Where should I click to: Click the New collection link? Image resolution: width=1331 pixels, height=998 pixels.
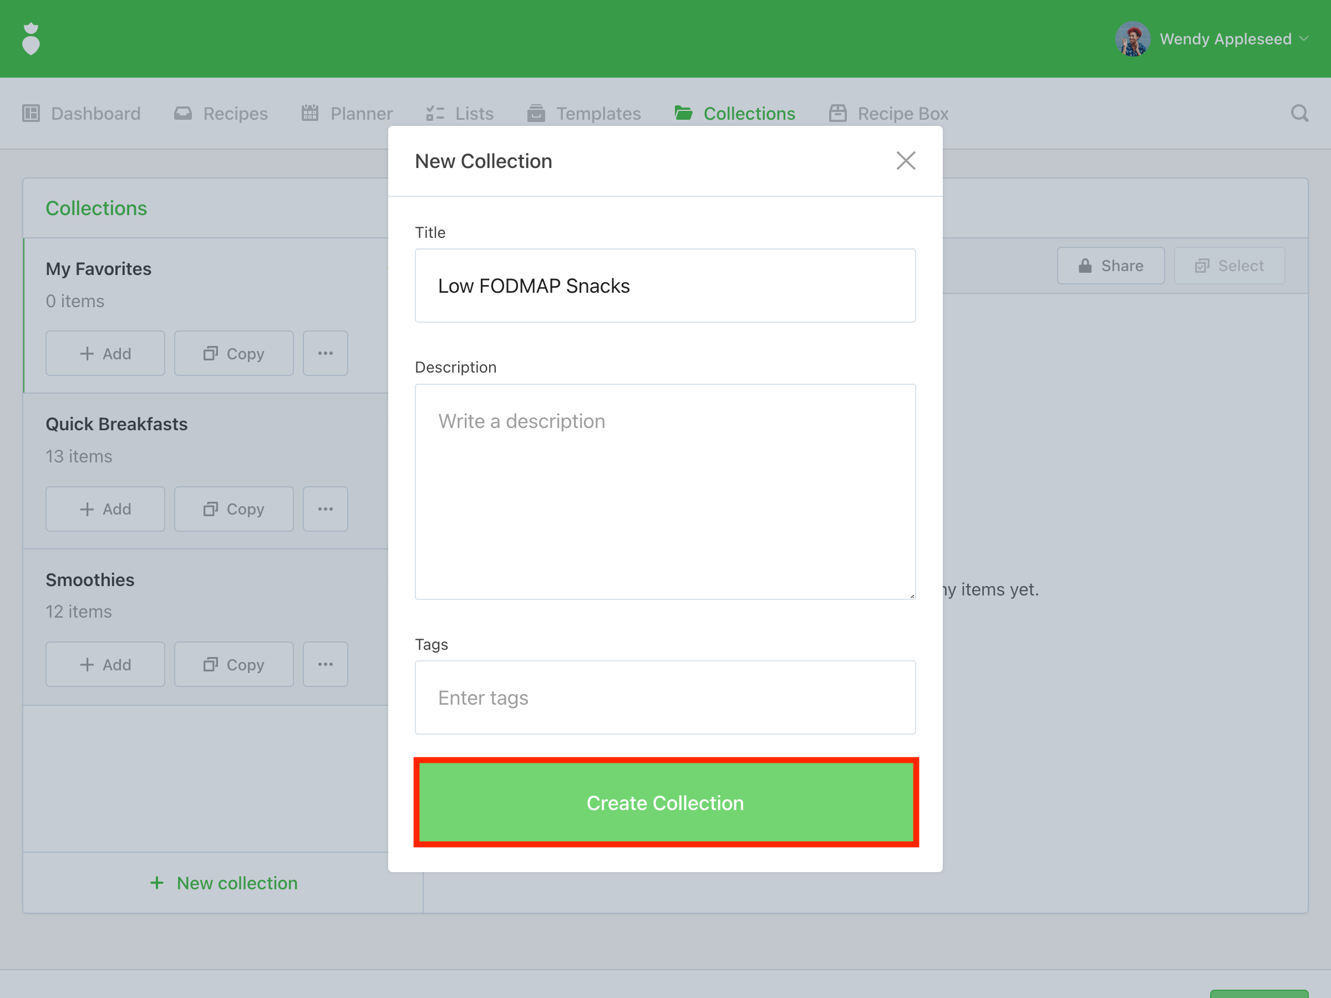223,883
